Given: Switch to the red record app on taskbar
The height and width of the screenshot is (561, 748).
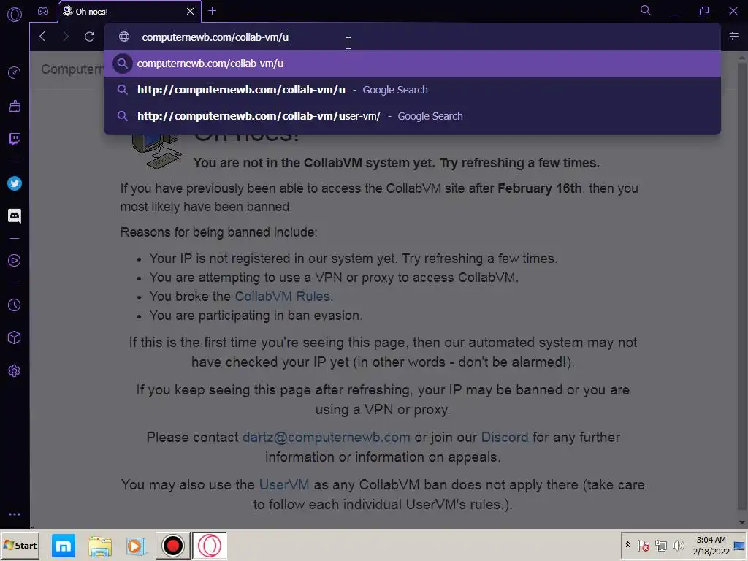Looking at the screenshot, I should pos(172,545).
